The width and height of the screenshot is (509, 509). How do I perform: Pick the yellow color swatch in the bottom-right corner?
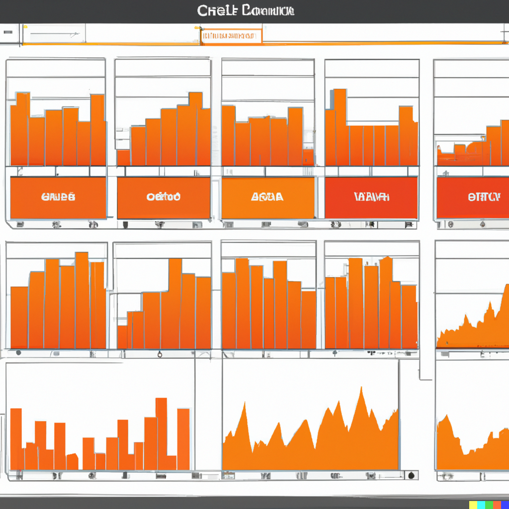(473, 505)
